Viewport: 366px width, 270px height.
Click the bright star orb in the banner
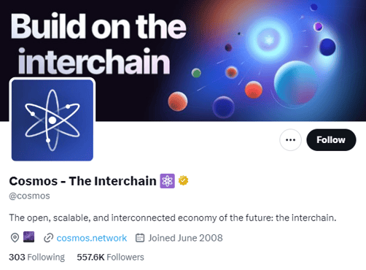269,39
